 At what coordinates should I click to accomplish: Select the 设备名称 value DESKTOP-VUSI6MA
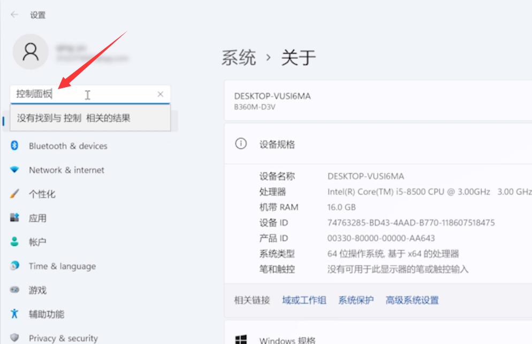[366, 176]
